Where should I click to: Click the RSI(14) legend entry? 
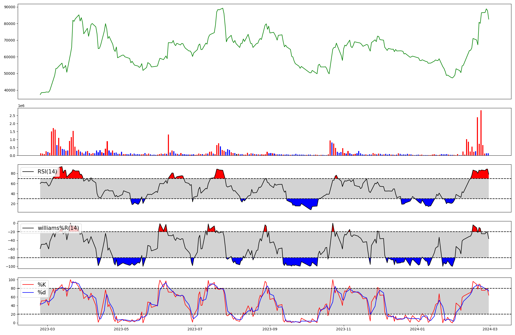click(x=47, y=172)
